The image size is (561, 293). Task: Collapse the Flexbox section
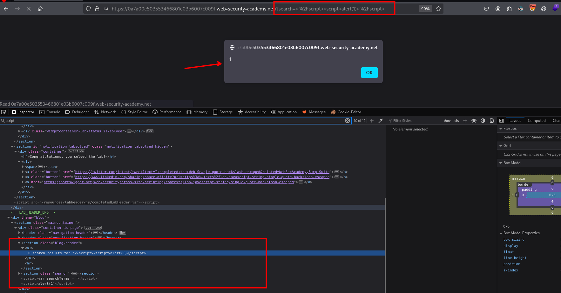501,129
